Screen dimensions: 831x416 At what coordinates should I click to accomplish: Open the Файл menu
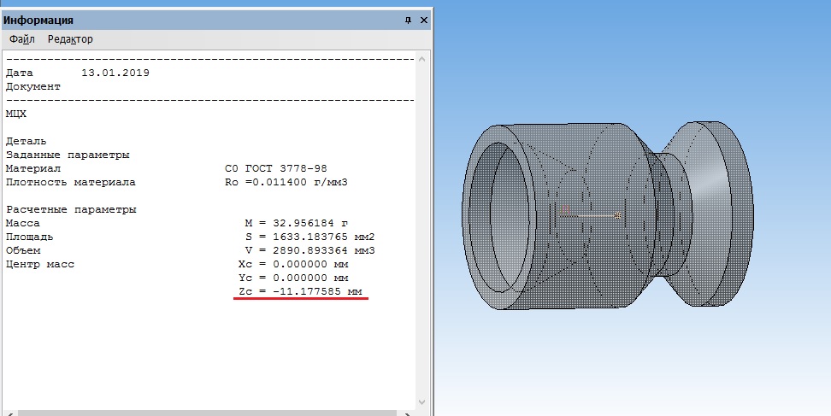21,39
